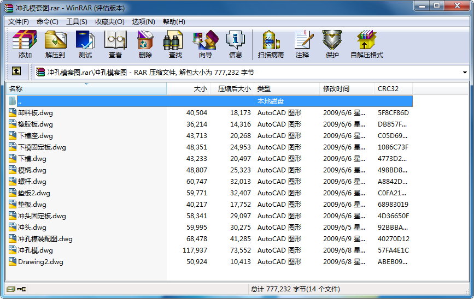Sort by Name (名称) column header
This screenshot has width=474, height=299.
point(86,89)
